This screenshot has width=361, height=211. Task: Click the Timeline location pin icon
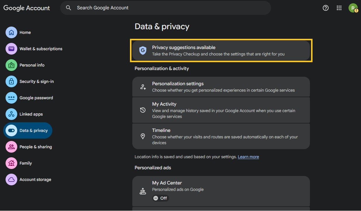(x=143, y=136)
